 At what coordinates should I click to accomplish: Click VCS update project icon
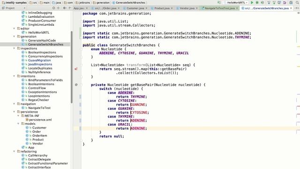[269, 2]
